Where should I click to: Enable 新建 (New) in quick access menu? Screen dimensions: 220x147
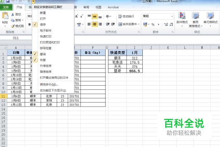point(53,13)
